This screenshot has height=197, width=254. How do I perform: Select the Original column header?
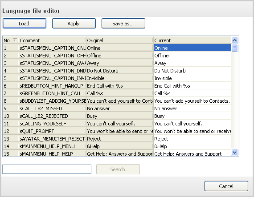(120, 40)
